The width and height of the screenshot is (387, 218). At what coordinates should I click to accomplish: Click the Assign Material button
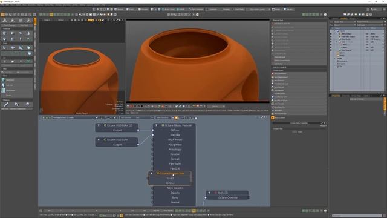pos(369,22)
